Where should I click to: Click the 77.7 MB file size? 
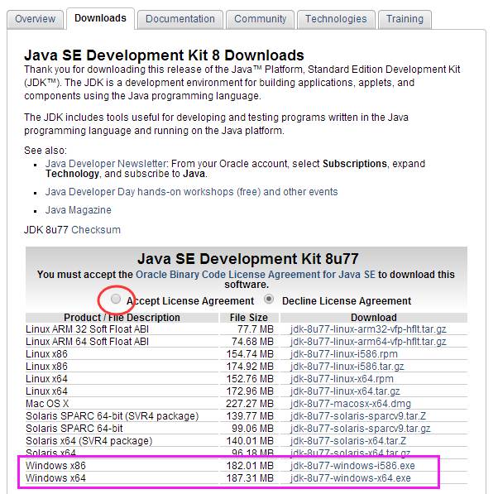[256, 329]
